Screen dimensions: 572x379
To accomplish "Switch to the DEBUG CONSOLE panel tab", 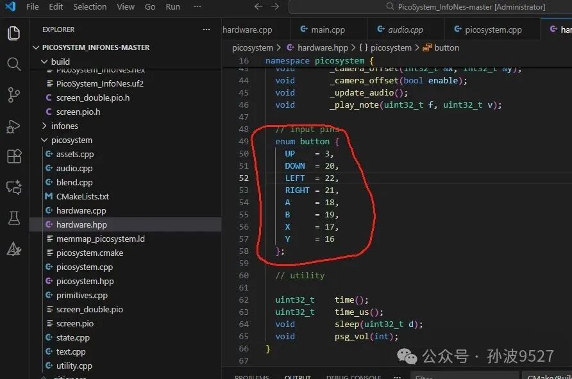I will tap(353, 376).
